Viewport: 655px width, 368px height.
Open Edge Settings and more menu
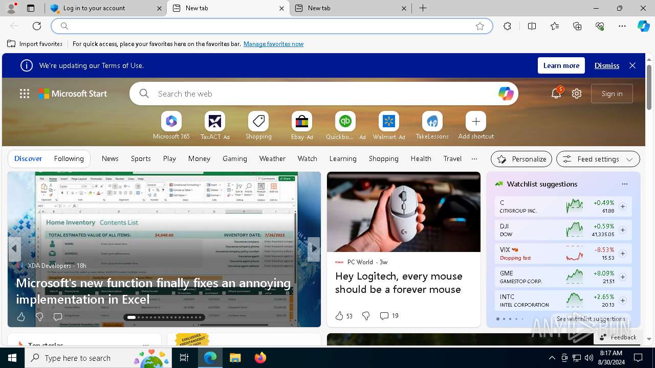tap(622, 26)
